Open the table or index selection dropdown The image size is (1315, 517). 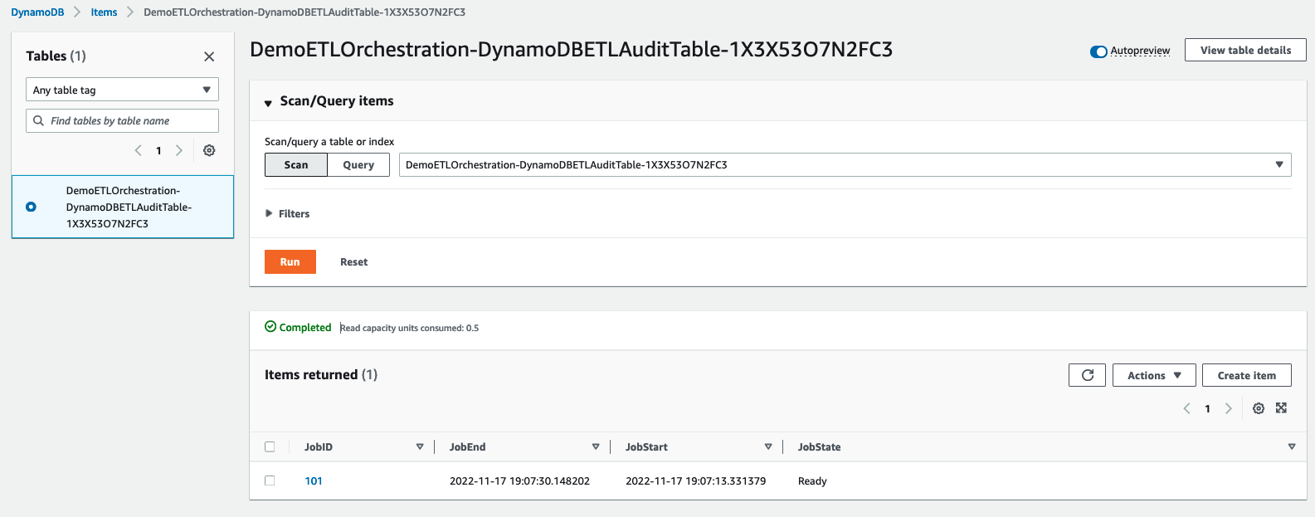[x=845, y=164]
